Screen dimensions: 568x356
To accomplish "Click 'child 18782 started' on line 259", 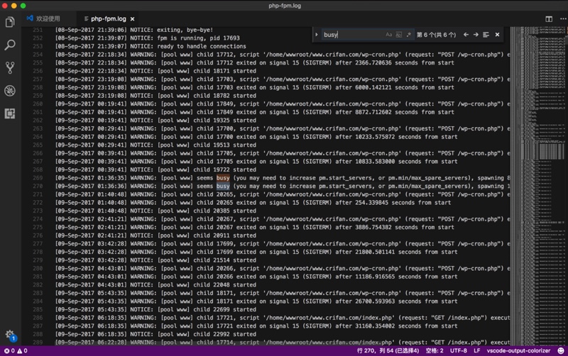I will [x=224, y=96].
